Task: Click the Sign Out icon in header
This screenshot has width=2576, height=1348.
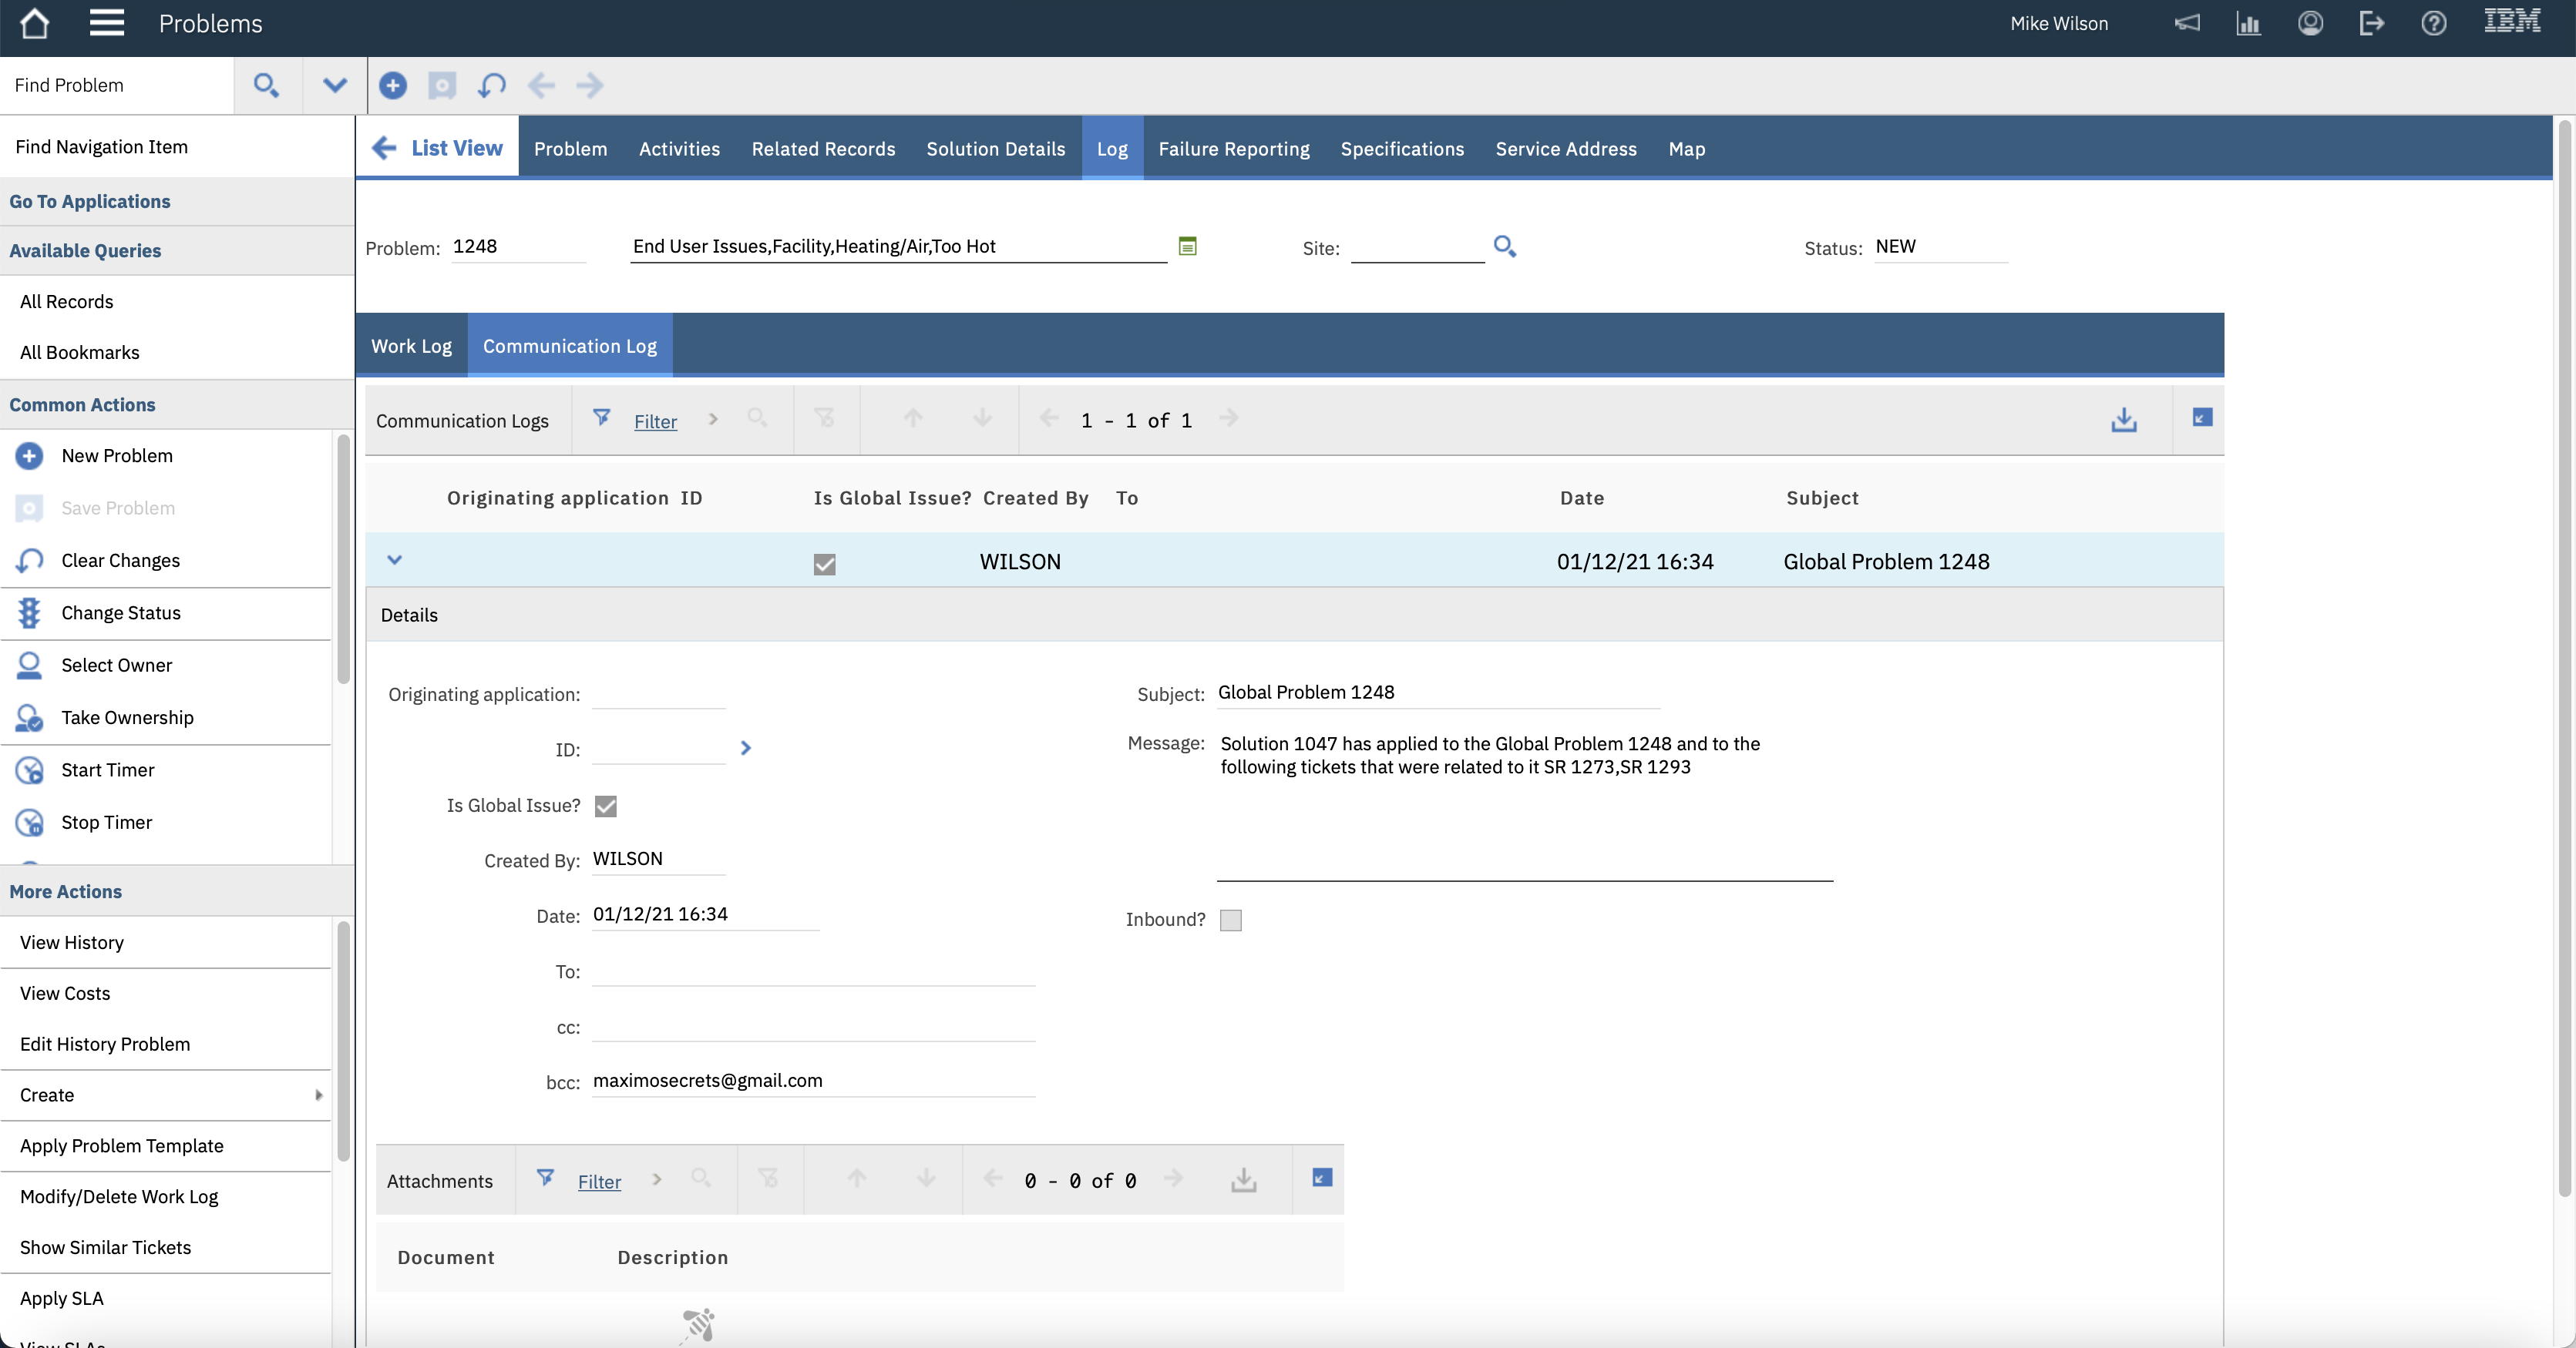Action: 2371,23
